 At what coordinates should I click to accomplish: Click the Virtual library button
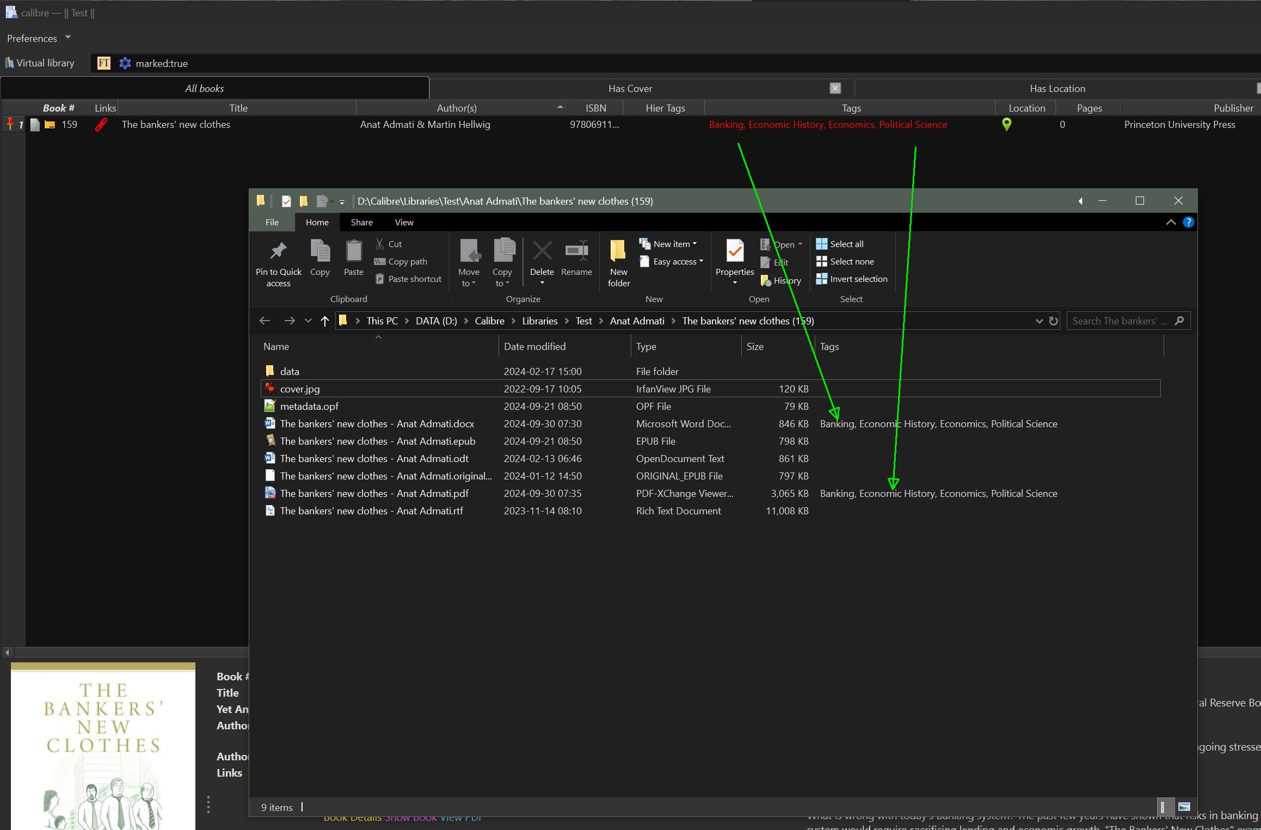(40, 63)
